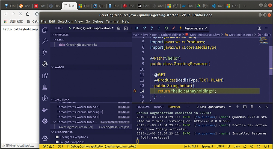Split the terminal panel
273x149 pixels.
pos(245,107)
